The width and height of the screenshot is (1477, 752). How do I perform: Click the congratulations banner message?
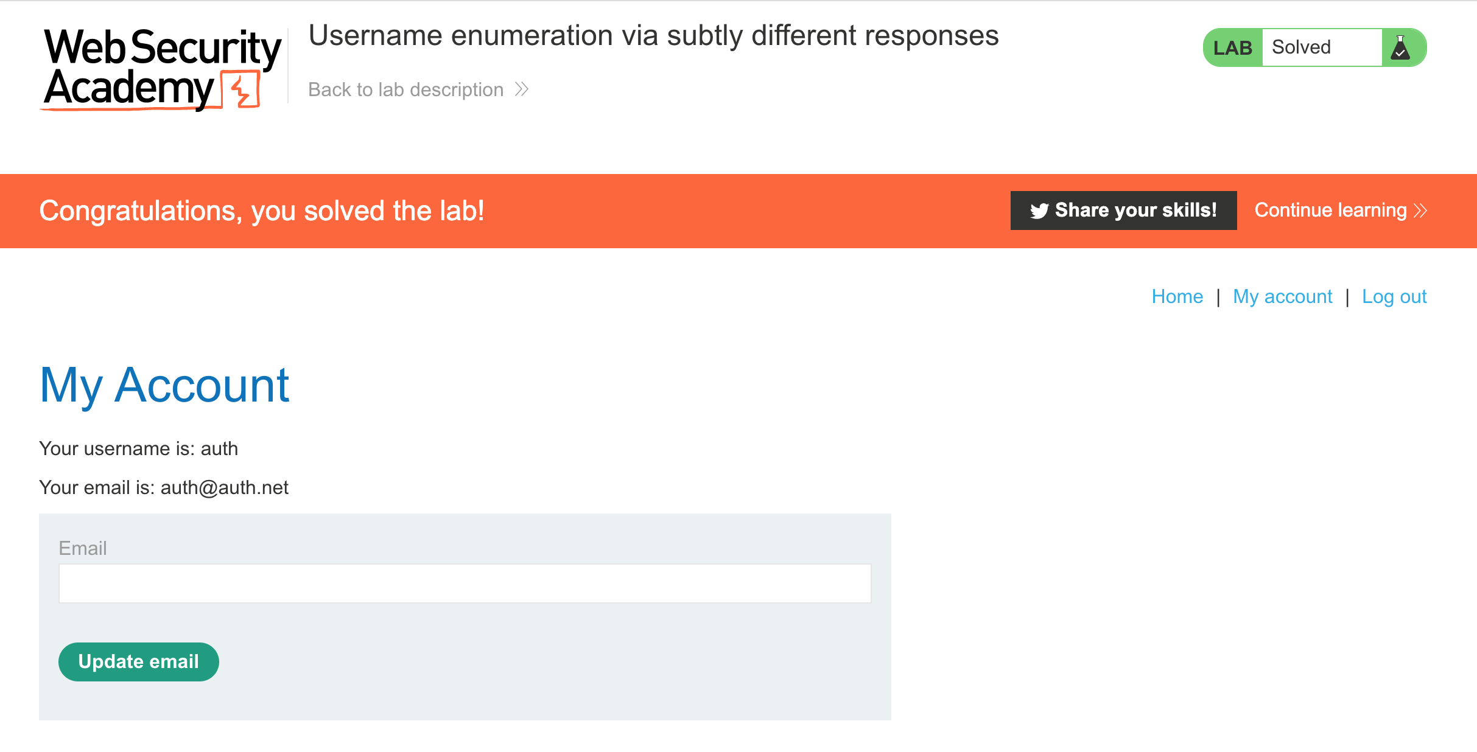coord(262,211)
